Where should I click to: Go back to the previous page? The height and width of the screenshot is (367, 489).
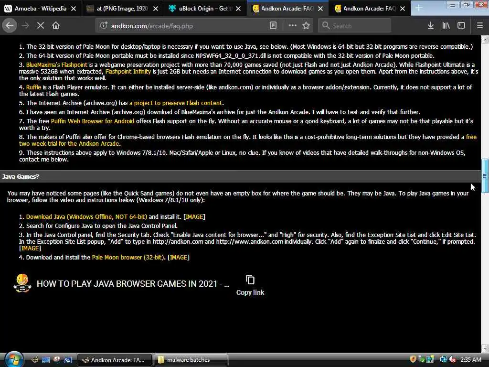[x=10, y=26]
